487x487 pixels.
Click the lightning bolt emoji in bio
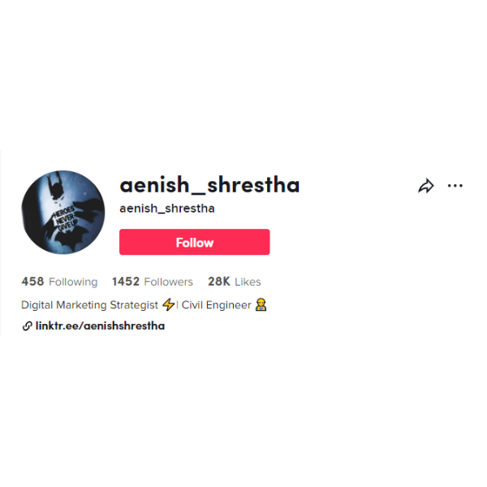click(x=169, y=304)
